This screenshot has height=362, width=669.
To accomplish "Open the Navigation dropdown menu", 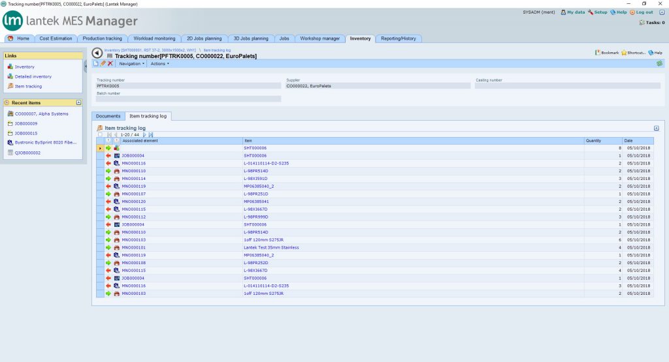I will 132,63.
